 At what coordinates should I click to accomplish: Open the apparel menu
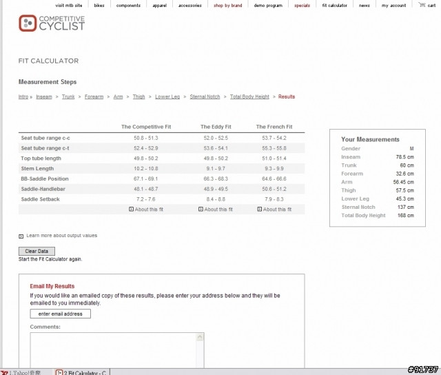(x=159, y=6)
